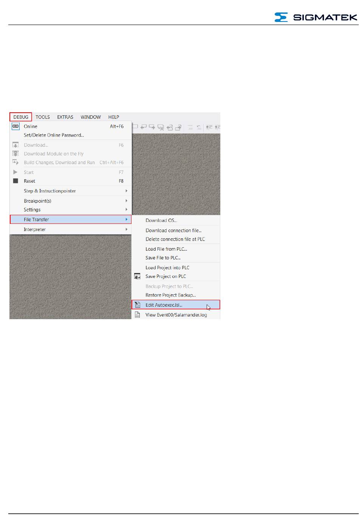This screenshot has width=359, height=526.
Task: Click the next bookmark toolbar icon with right arrow
Action: click(152, 127)
